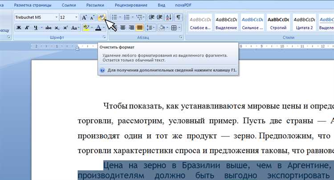Screen dimensions: 334x180
Task: Click the Clear Formatting icon
Action: pyautogui.click(x=102, y=17)
